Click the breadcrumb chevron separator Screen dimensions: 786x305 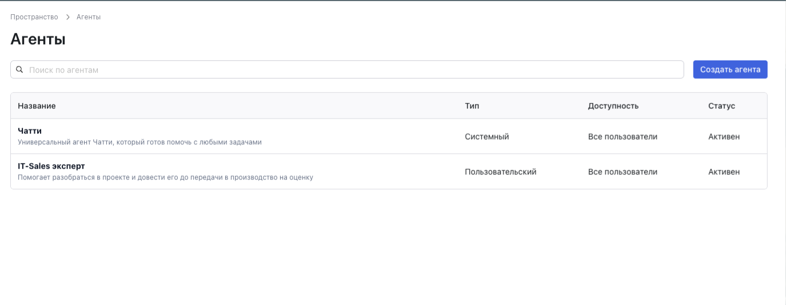(x=67, y=17)
